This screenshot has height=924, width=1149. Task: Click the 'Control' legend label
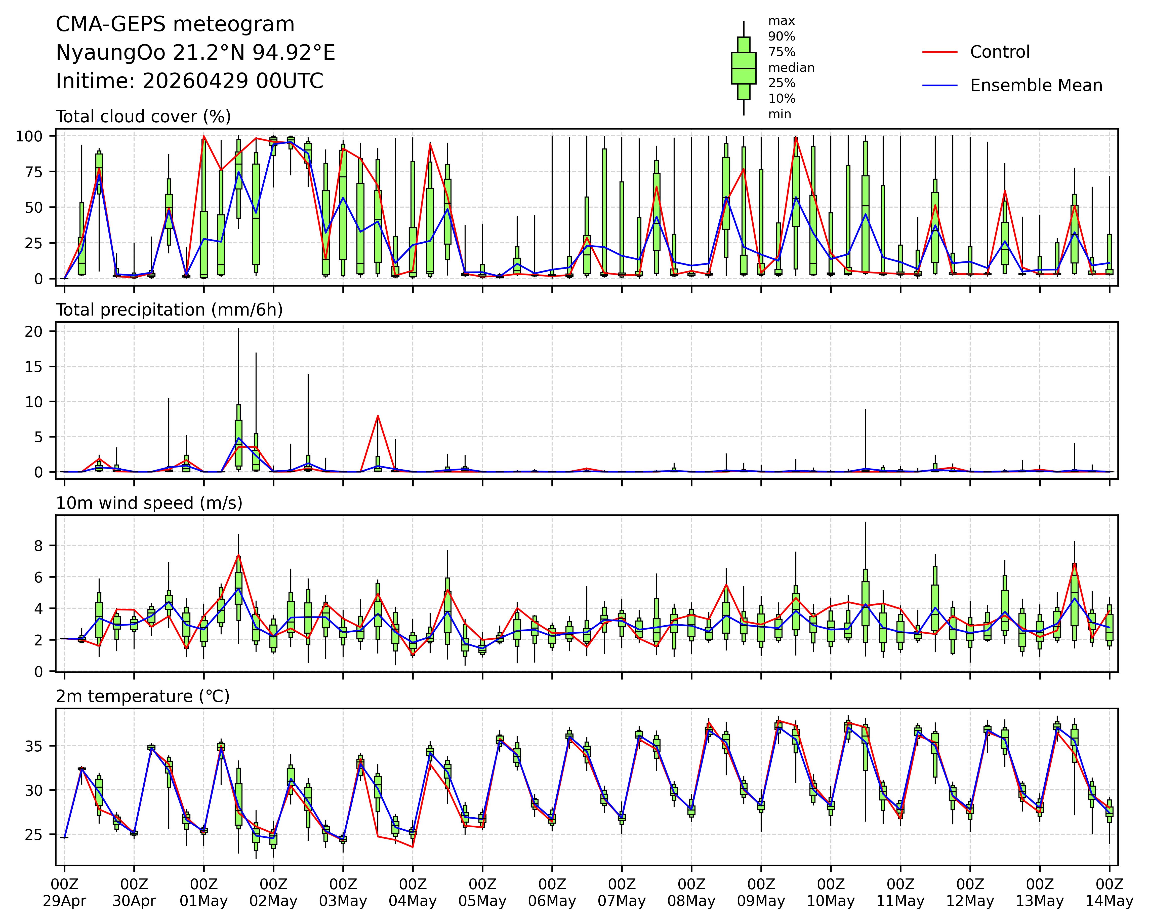click(1000, 52)
